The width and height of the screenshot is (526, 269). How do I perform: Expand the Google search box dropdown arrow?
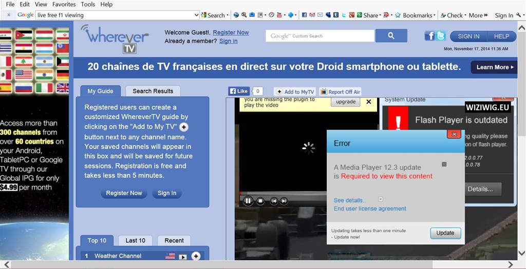[197, 15]
